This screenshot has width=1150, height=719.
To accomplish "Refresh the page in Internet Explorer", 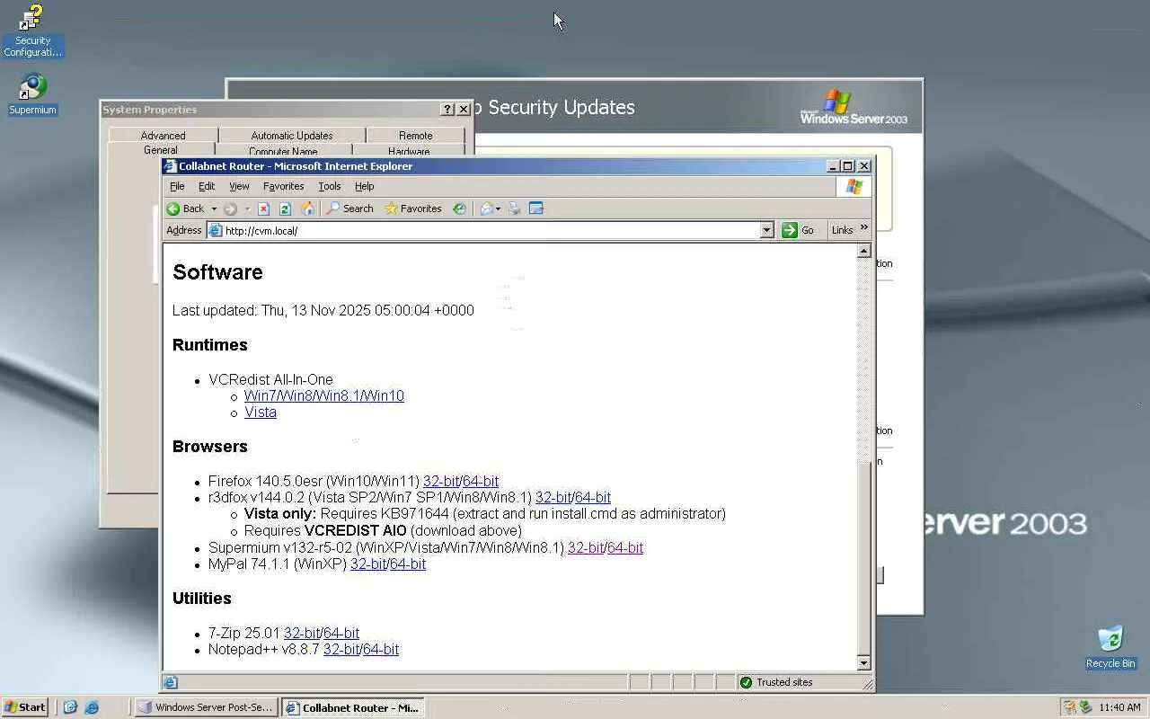I will pyautogui.click(x=285, y=209).
